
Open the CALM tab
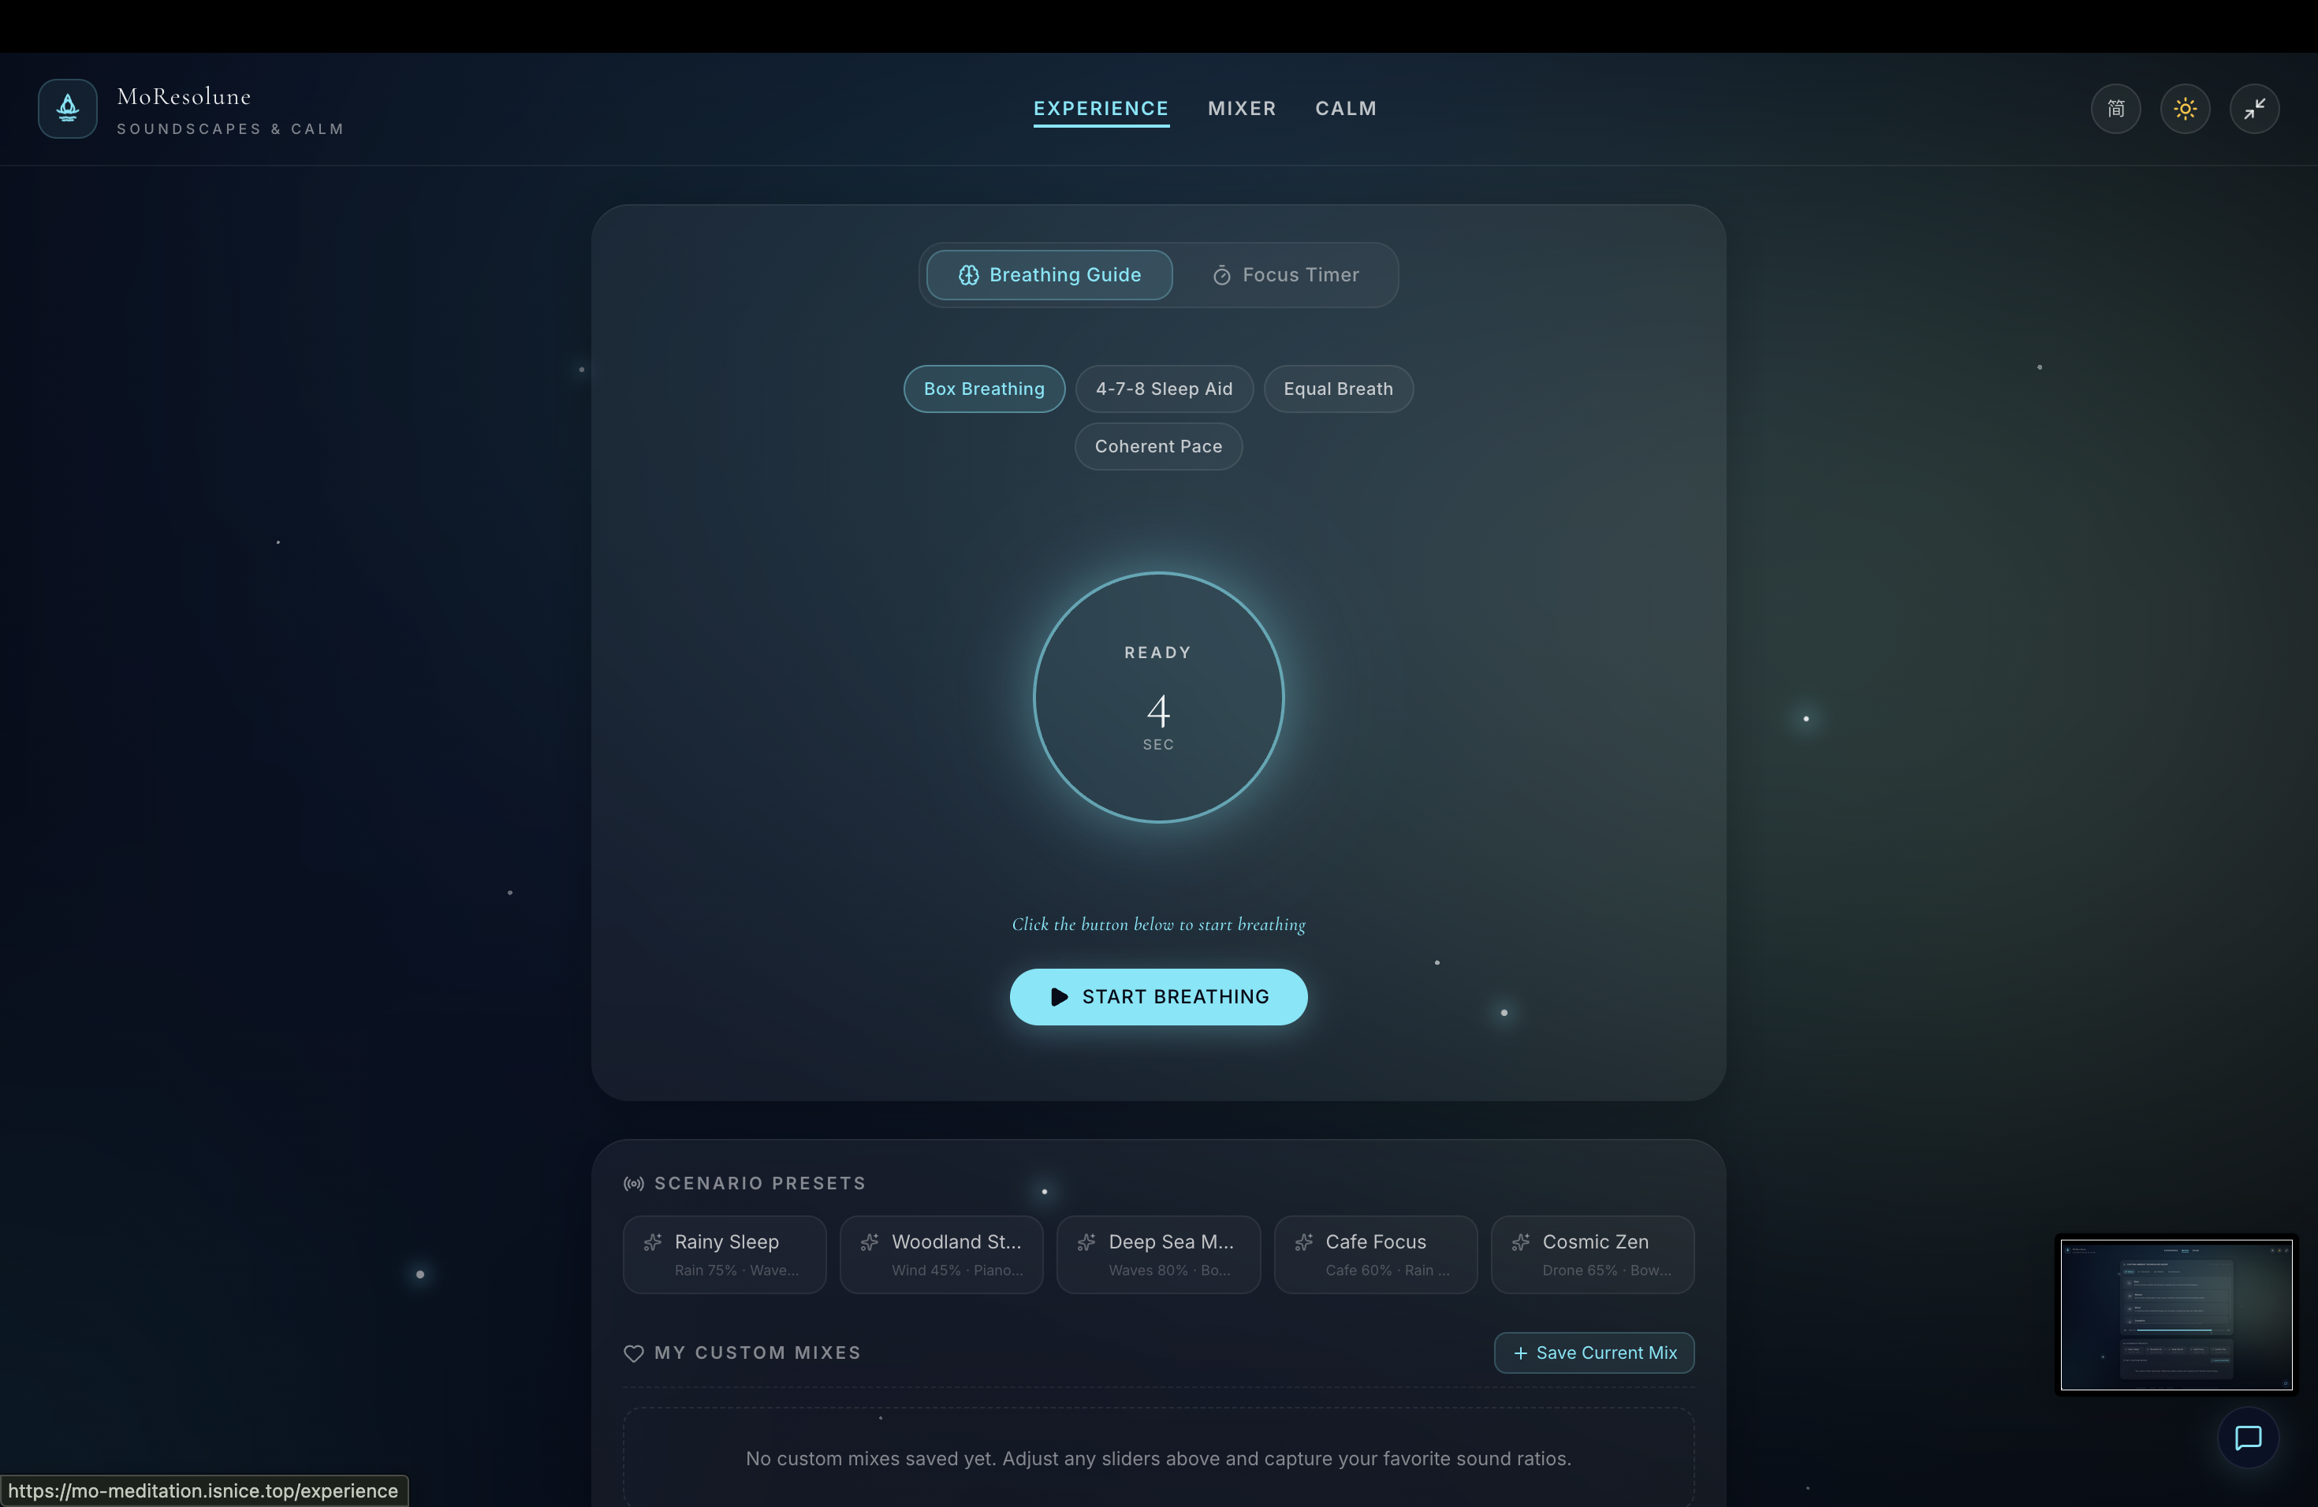pyautogui.click(x=1345, y=108)
